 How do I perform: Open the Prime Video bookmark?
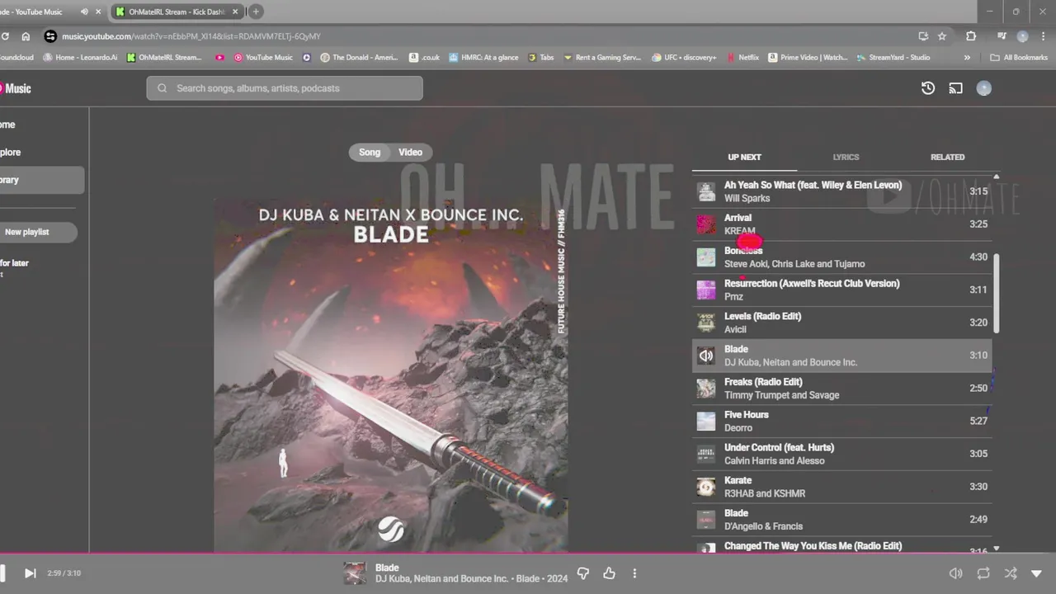point(808,58)
